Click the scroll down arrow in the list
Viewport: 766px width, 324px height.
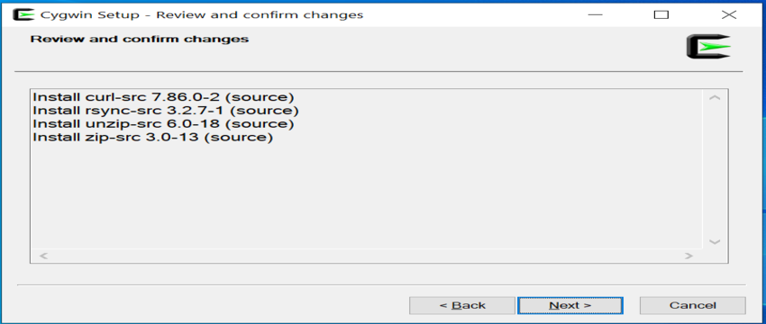pyautogui.click(x=715, y=241)
